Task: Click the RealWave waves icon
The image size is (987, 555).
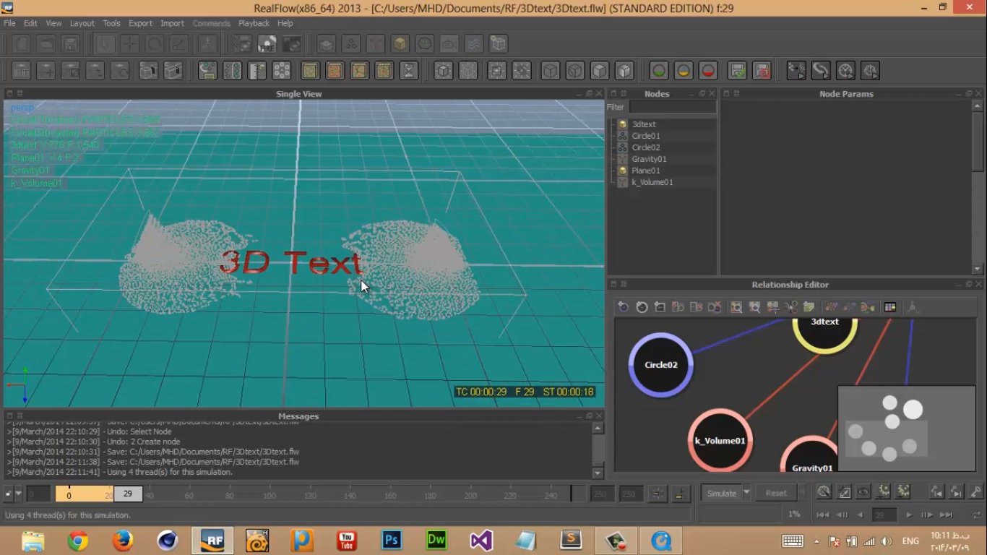Action: [x=473, y=44]
